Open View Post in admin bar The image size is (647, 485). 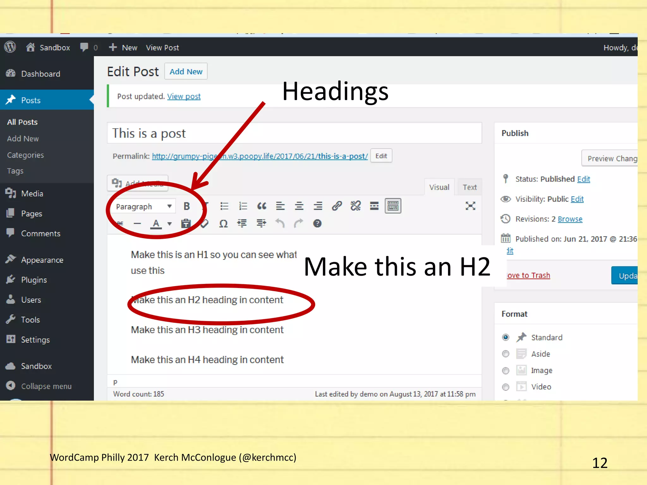coord(162,48)
